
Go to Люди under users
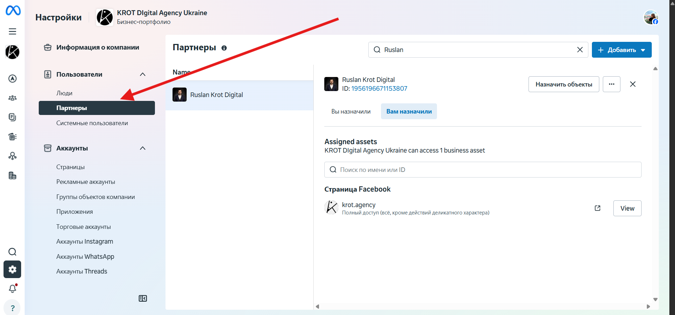tap(64, 93)
